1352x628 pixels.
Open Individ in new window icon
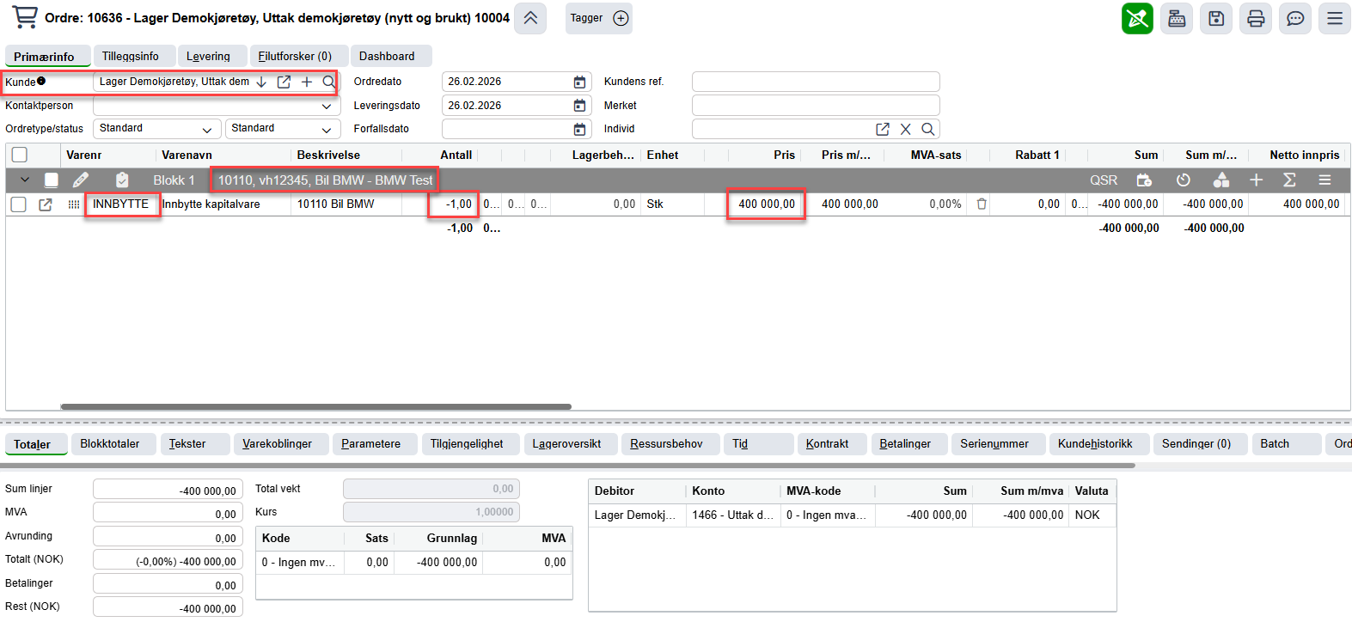[x=883, y=129]
